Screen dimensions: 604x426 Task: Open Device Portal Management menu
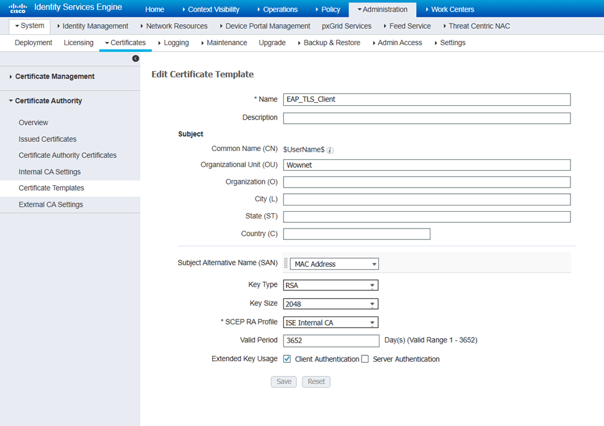[x=265, y=26]
